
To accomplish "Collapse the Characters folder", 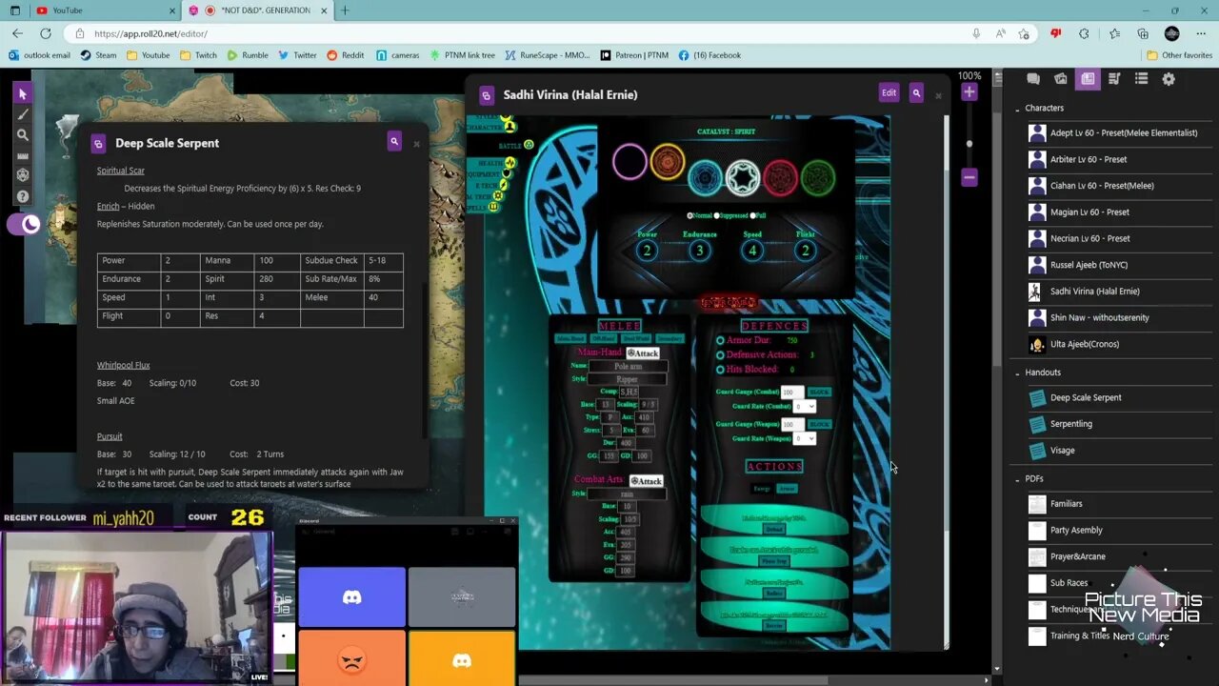I will [1017, 109].
